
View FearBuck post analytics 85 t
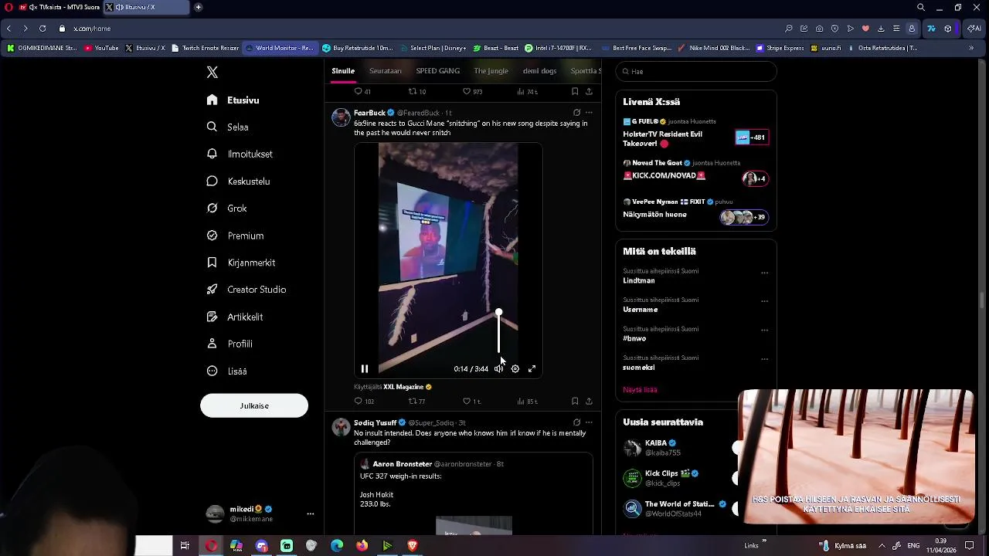(x=527, y=402)
